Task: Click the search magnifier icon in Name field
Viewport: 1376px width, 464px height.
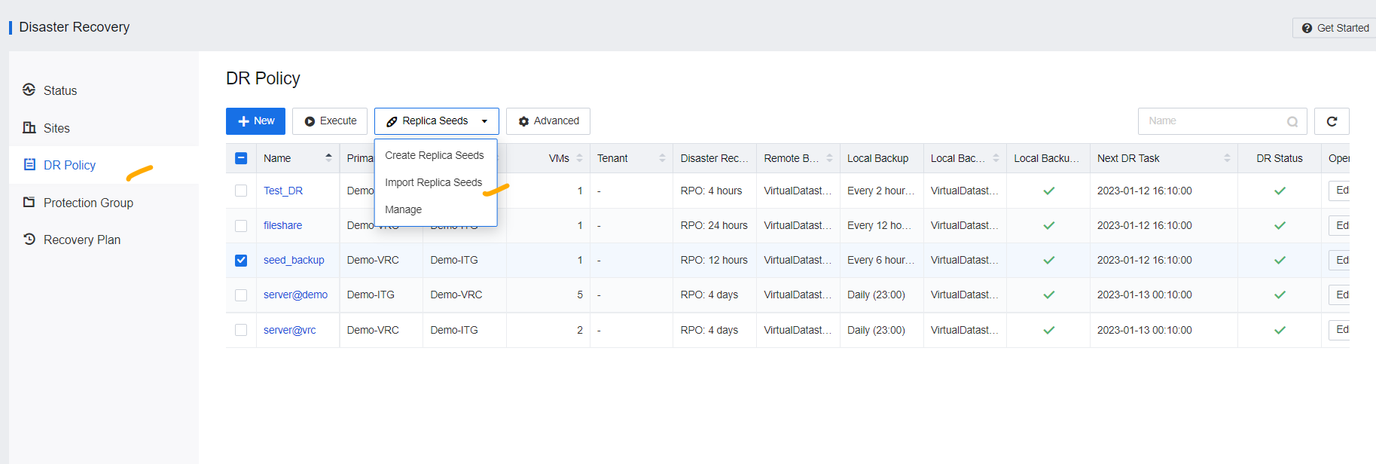Action: (1292, 121)
